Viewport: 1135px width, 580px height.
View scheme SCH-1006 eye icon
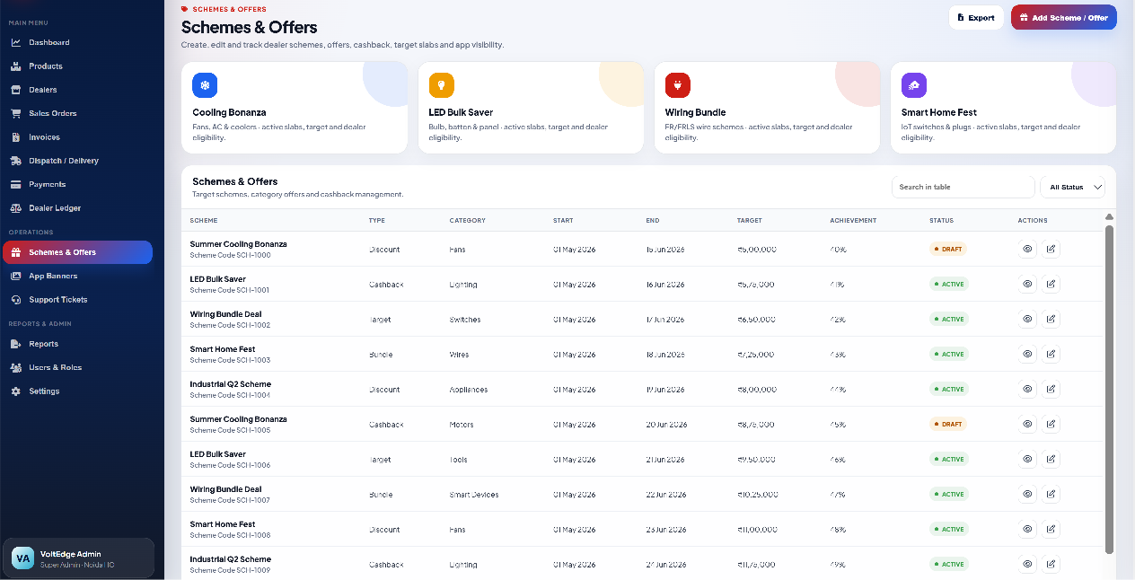tap(1027, 459)
